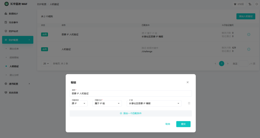Click the 添加人机验证 button

(x=246, y=16)
